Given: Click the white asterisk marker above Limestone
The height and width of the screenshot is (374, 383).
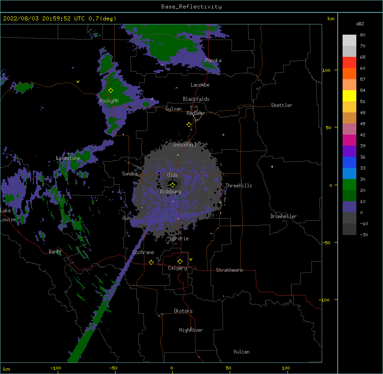Looking at the screenshot, I should tap(68, 154).
